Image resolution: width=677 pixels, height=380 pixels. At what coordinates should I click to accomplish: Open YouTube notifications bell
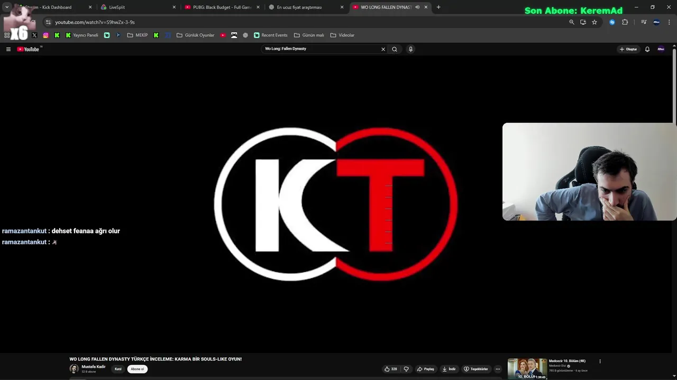point(647,49)
